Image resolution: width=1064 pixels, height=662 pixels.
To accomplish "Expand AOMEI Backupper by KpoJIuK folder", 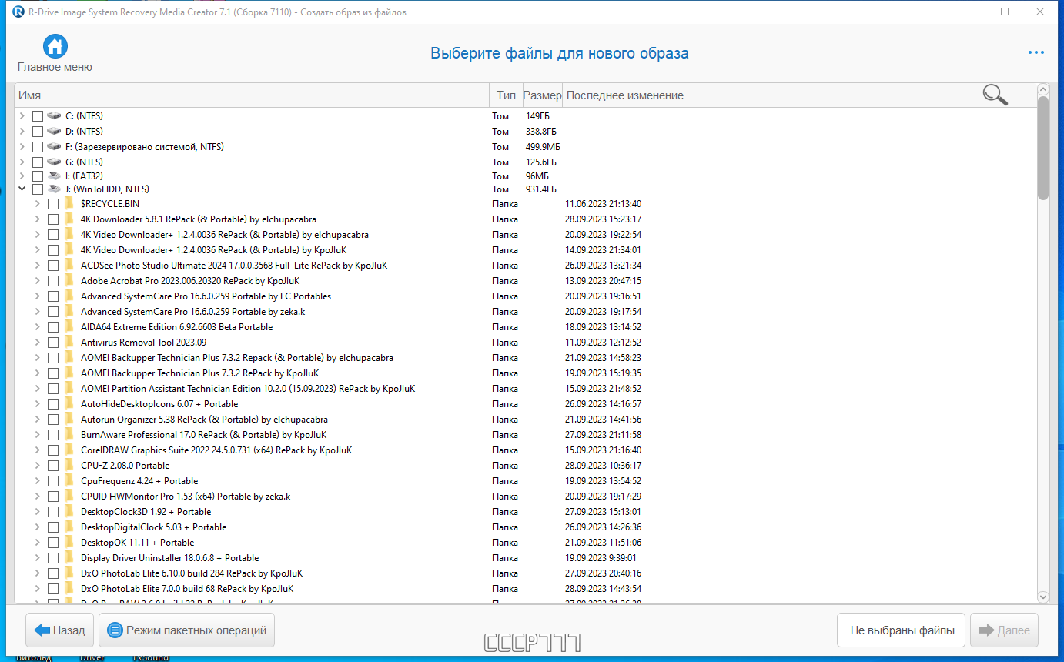I will click(x=37, y=373).
